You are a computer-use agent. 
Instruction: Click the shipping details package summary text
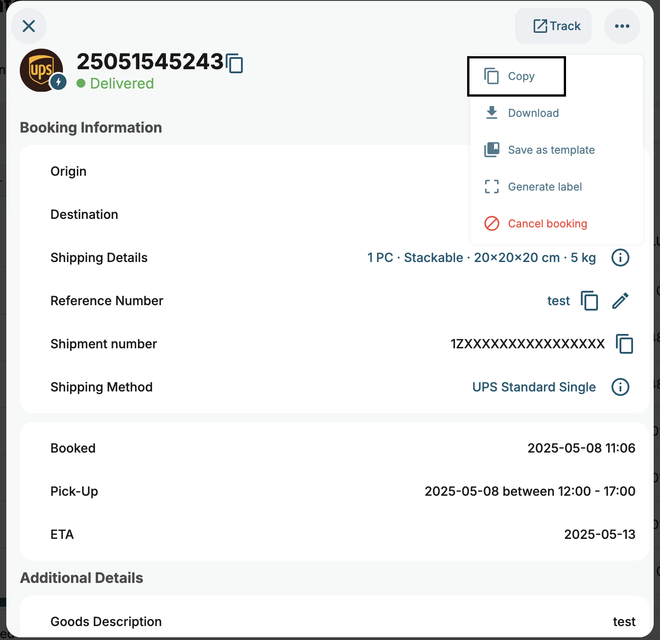(x=481, y=258)
